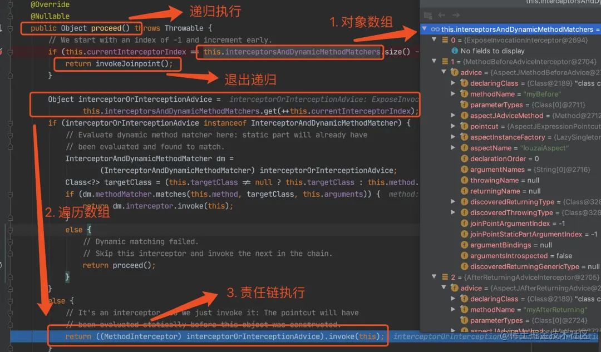Click the field icon next to methodName "myAfterReturning"
Image resolution: width=601 pixels, height=352 pixels.
click(464, 310)
